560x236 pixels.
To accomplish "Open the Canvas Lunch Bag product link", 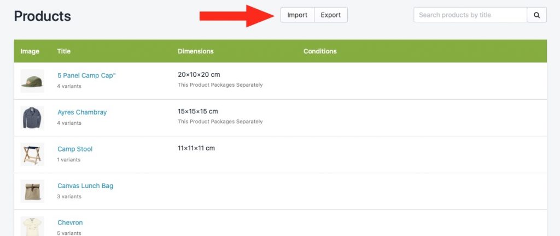I will coord(85,186).
